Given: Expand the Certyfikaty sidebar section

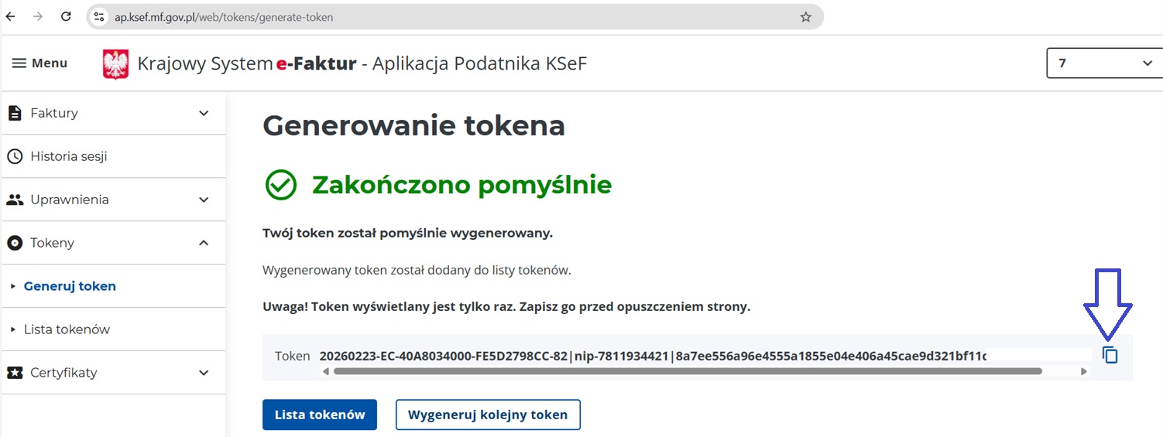Looking at the screenshot, I should [x=204, y=373].
